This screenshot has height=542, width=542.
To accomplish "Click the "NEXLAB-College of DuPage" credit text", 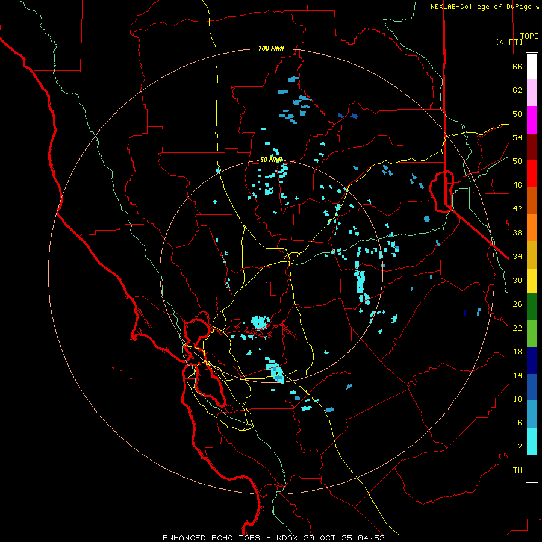I will pos(481,7).
